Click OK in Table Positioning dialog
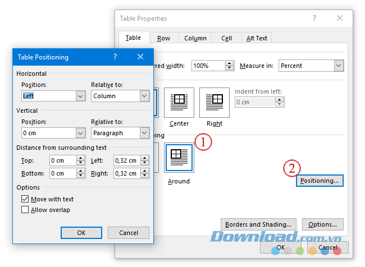 point(81,233)
